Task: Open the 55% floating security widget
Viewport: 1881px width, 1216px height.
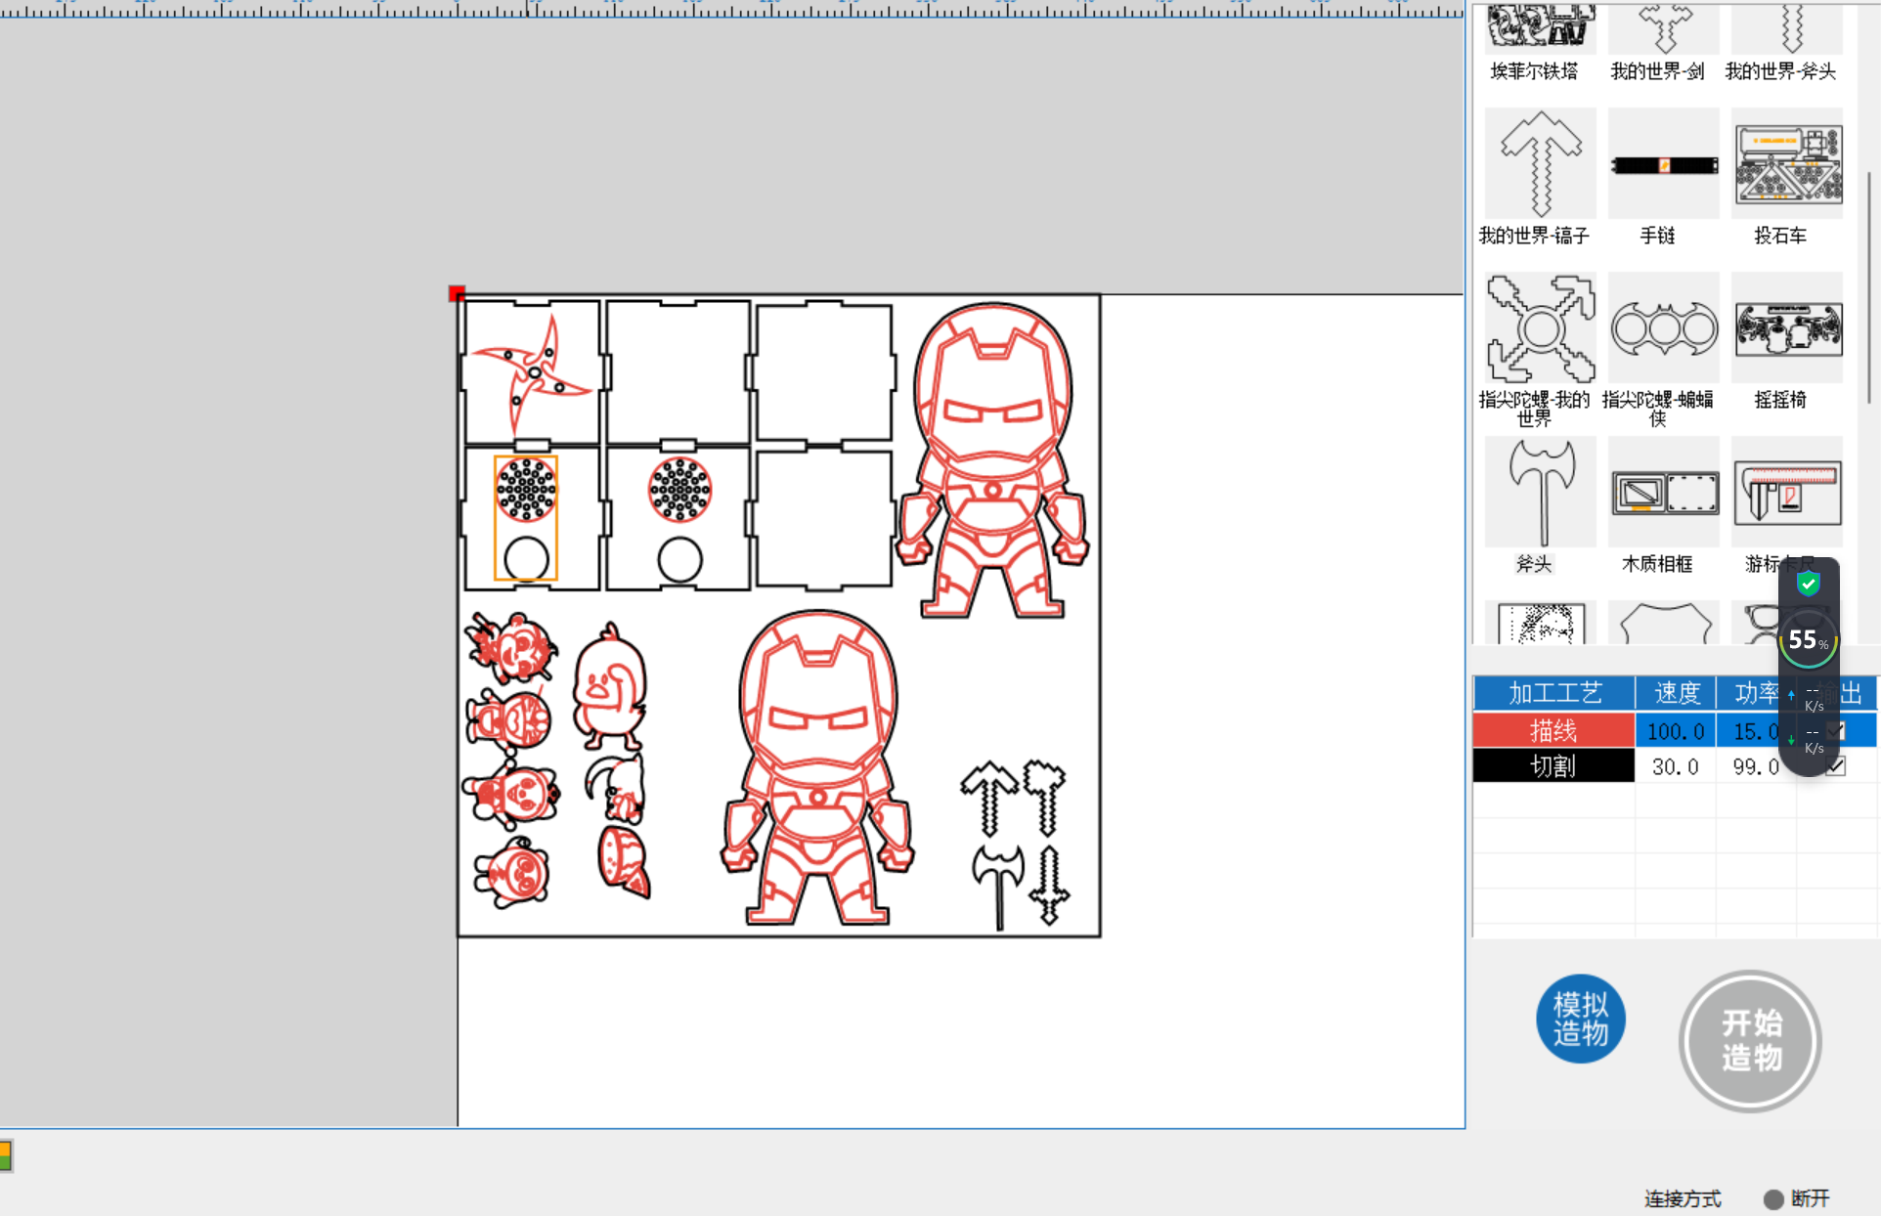Action: click(x=1808, y=640)
